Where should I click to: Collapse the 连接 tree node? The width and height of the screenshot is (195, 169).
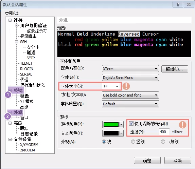(x=10, y=20)
